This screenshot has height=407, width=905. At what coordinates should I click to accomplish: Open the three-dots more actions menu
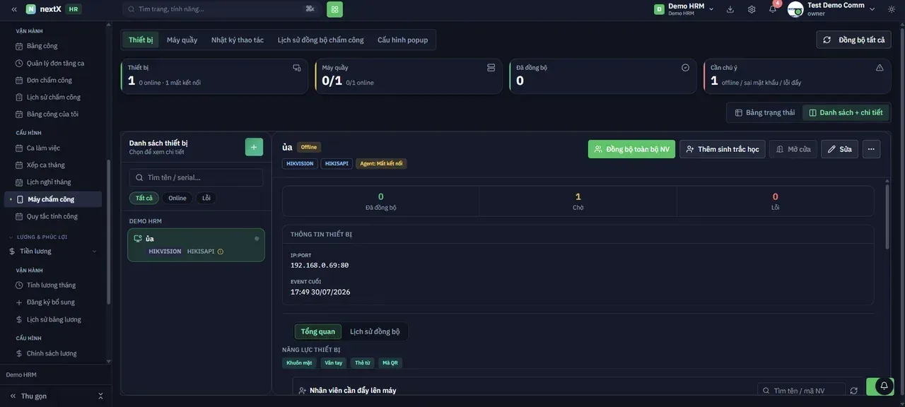[x=871, y=149]
